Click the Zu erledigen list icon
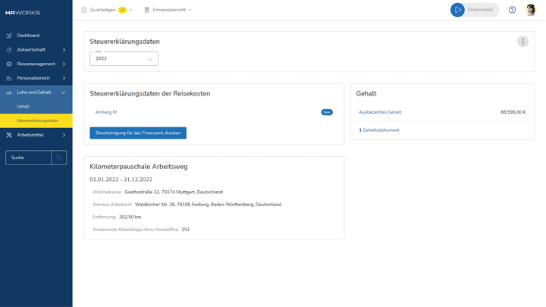The image size is (546, 307). [x=84, y=10]
